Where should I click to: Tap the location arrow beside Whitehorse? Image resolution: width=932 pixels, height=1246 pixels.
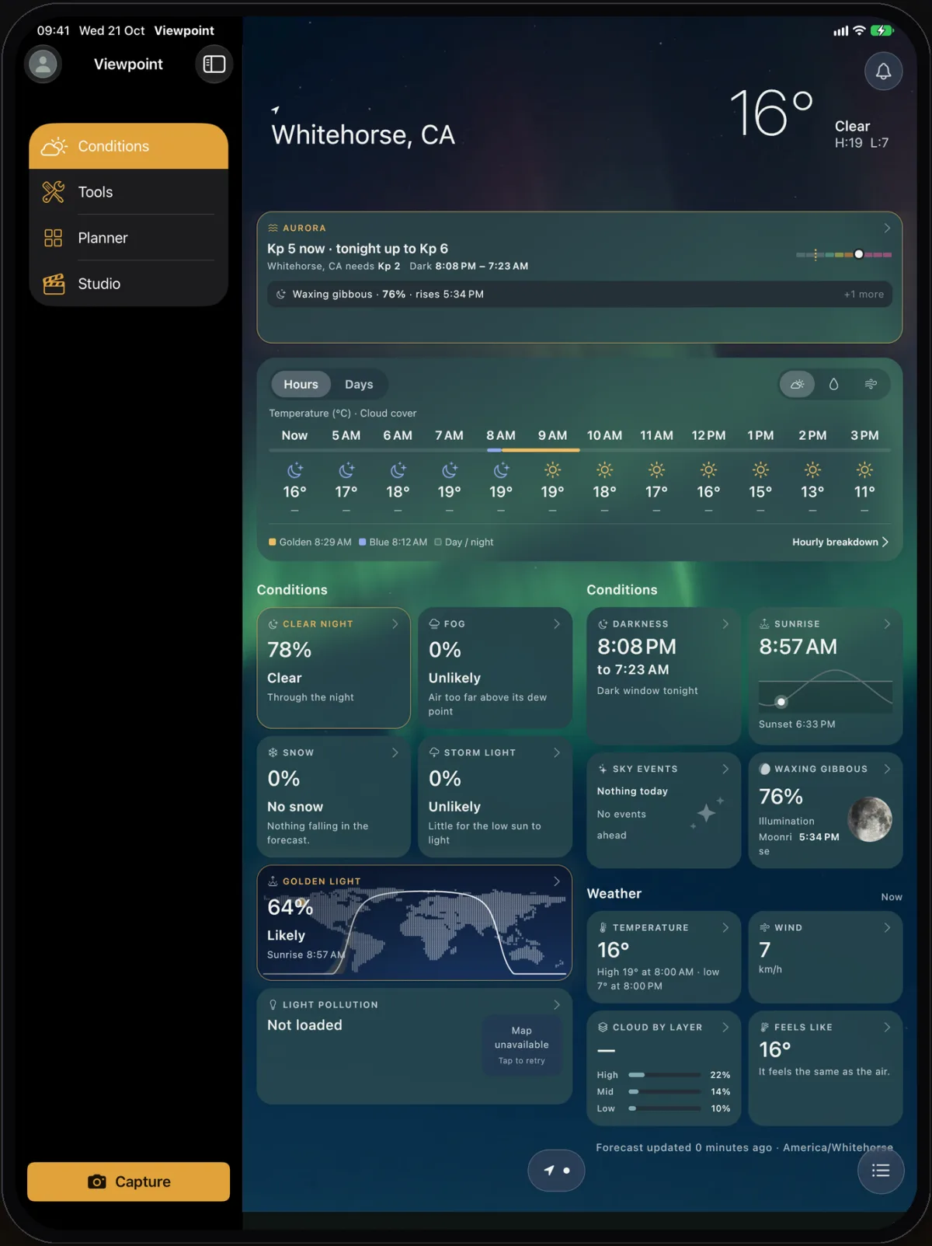tap(276, 110)
